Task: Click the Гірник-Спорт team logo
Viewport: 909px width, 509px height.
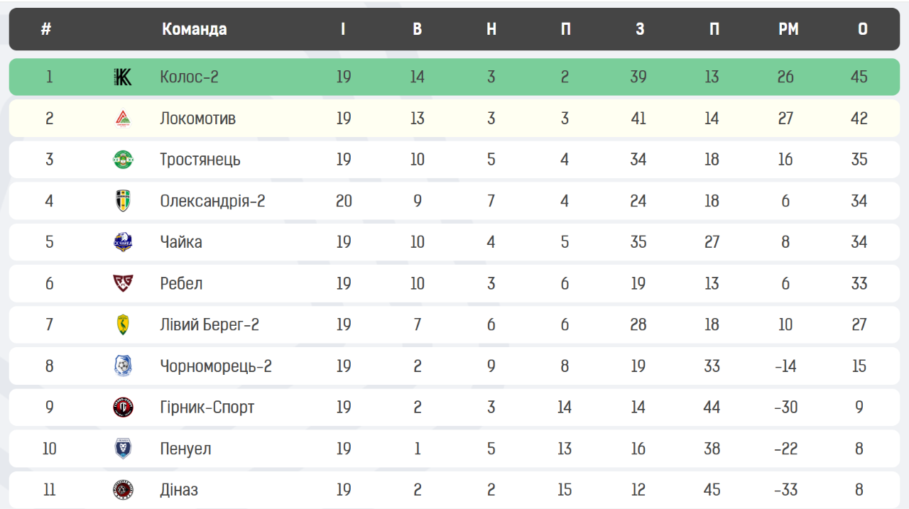Action: (x=123, y=407)
